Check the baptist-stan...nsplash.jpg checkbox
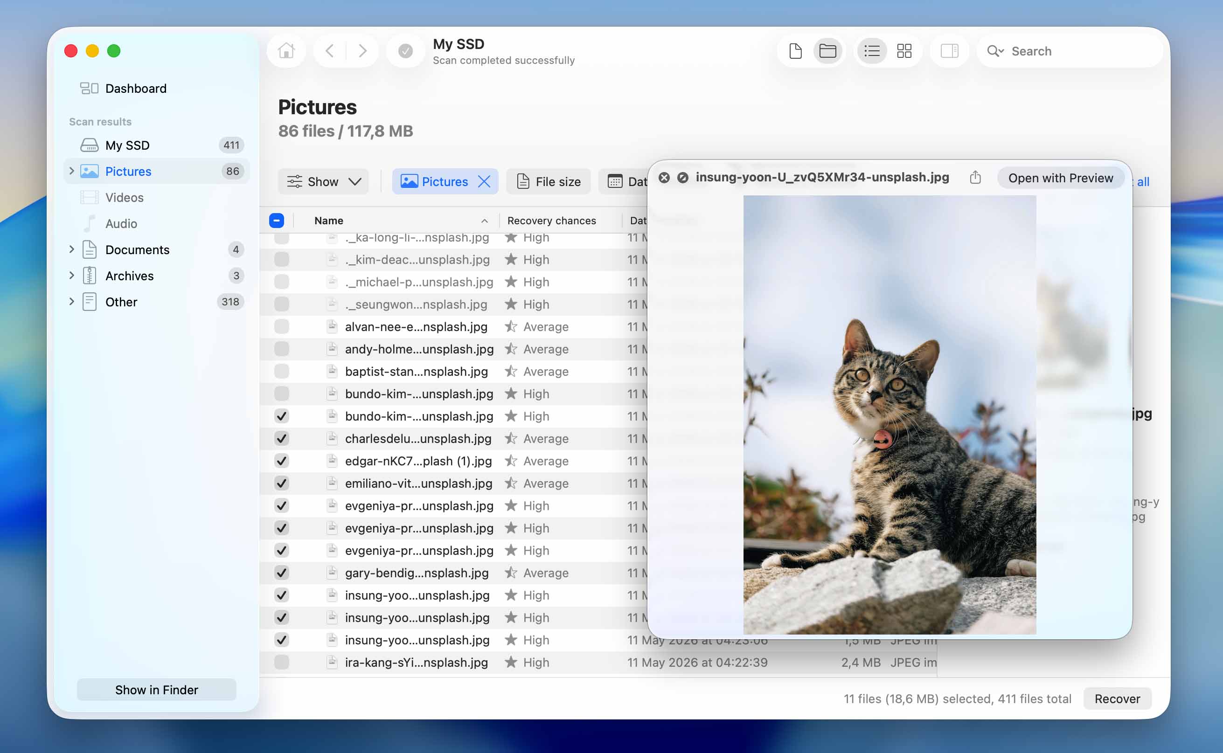The height and width of the screenshot is (753, 1223). click(281, 372)
